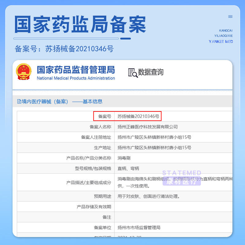The image size is (245, 245).
Task: Click the STATEMED 康材医疗 watermark logo
Action: click(182, 178)
